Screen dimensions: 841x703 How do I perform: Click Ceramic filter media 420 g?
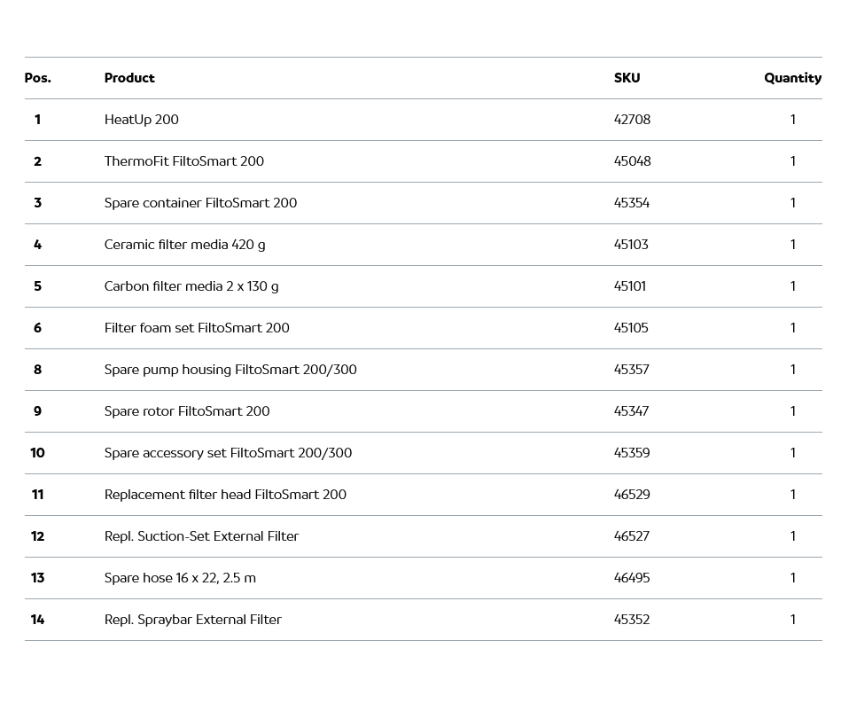coord(184,245)
